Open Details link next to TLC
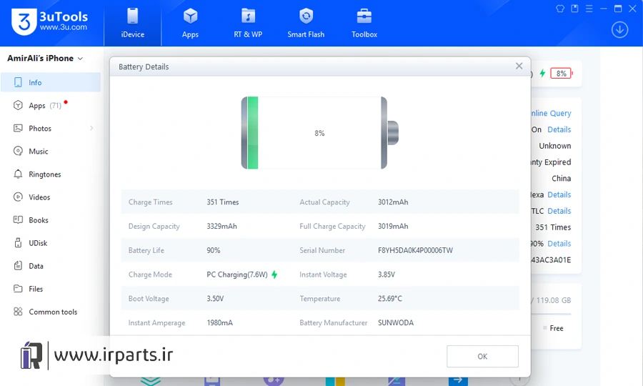The height and width of the screenshot is (386, 643). click(559, 211)
